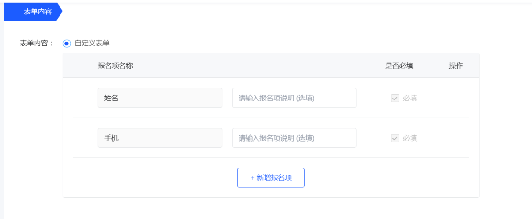Click the plus icon on the 新增报名项 button
Screen dimensions: 532x219
(x=253, y=178)
